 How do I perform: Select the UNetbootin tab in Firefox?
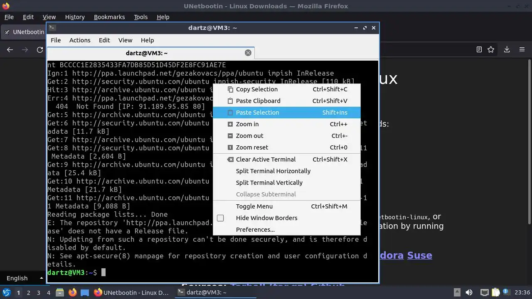[24, 32]
